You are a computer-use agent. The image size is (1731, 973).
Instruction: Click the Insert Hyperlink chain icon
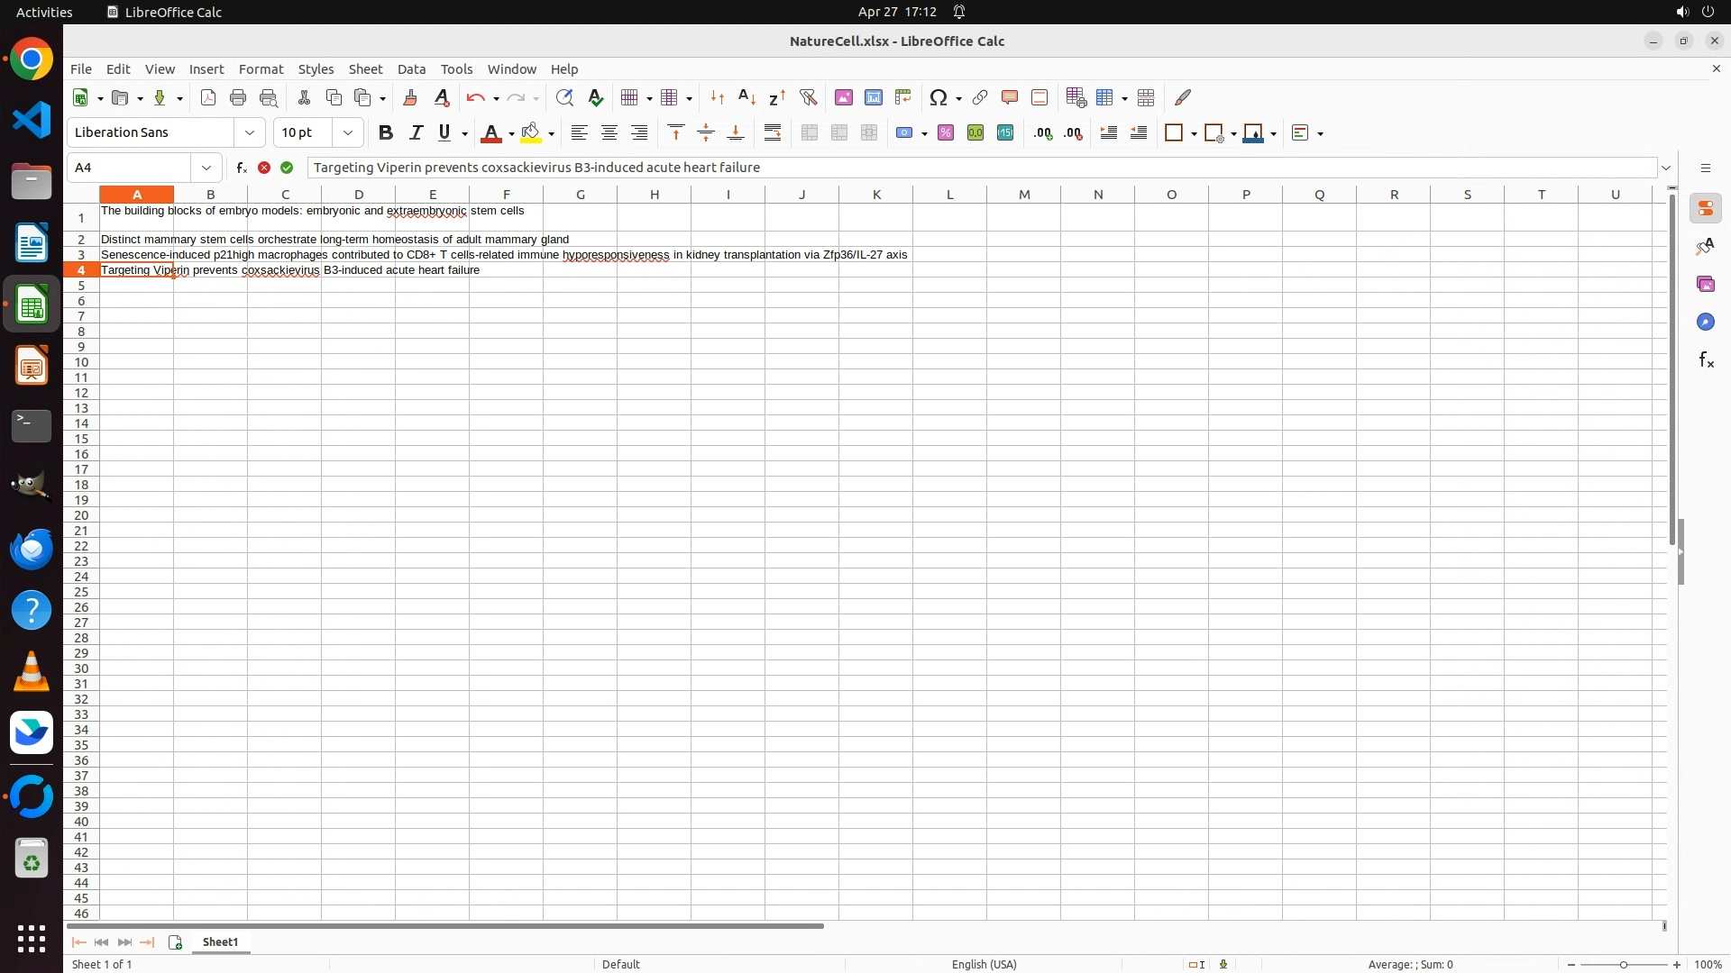tap(980, 97)
